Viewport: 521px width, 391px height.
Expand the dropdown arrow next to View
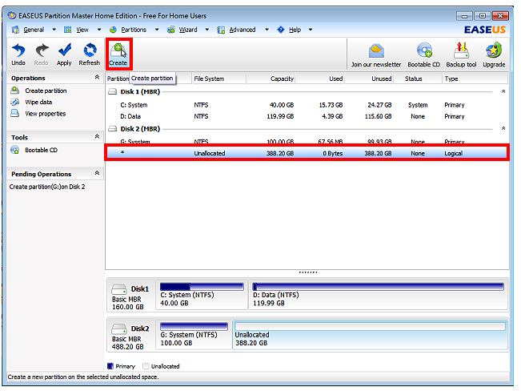[99, 30]
